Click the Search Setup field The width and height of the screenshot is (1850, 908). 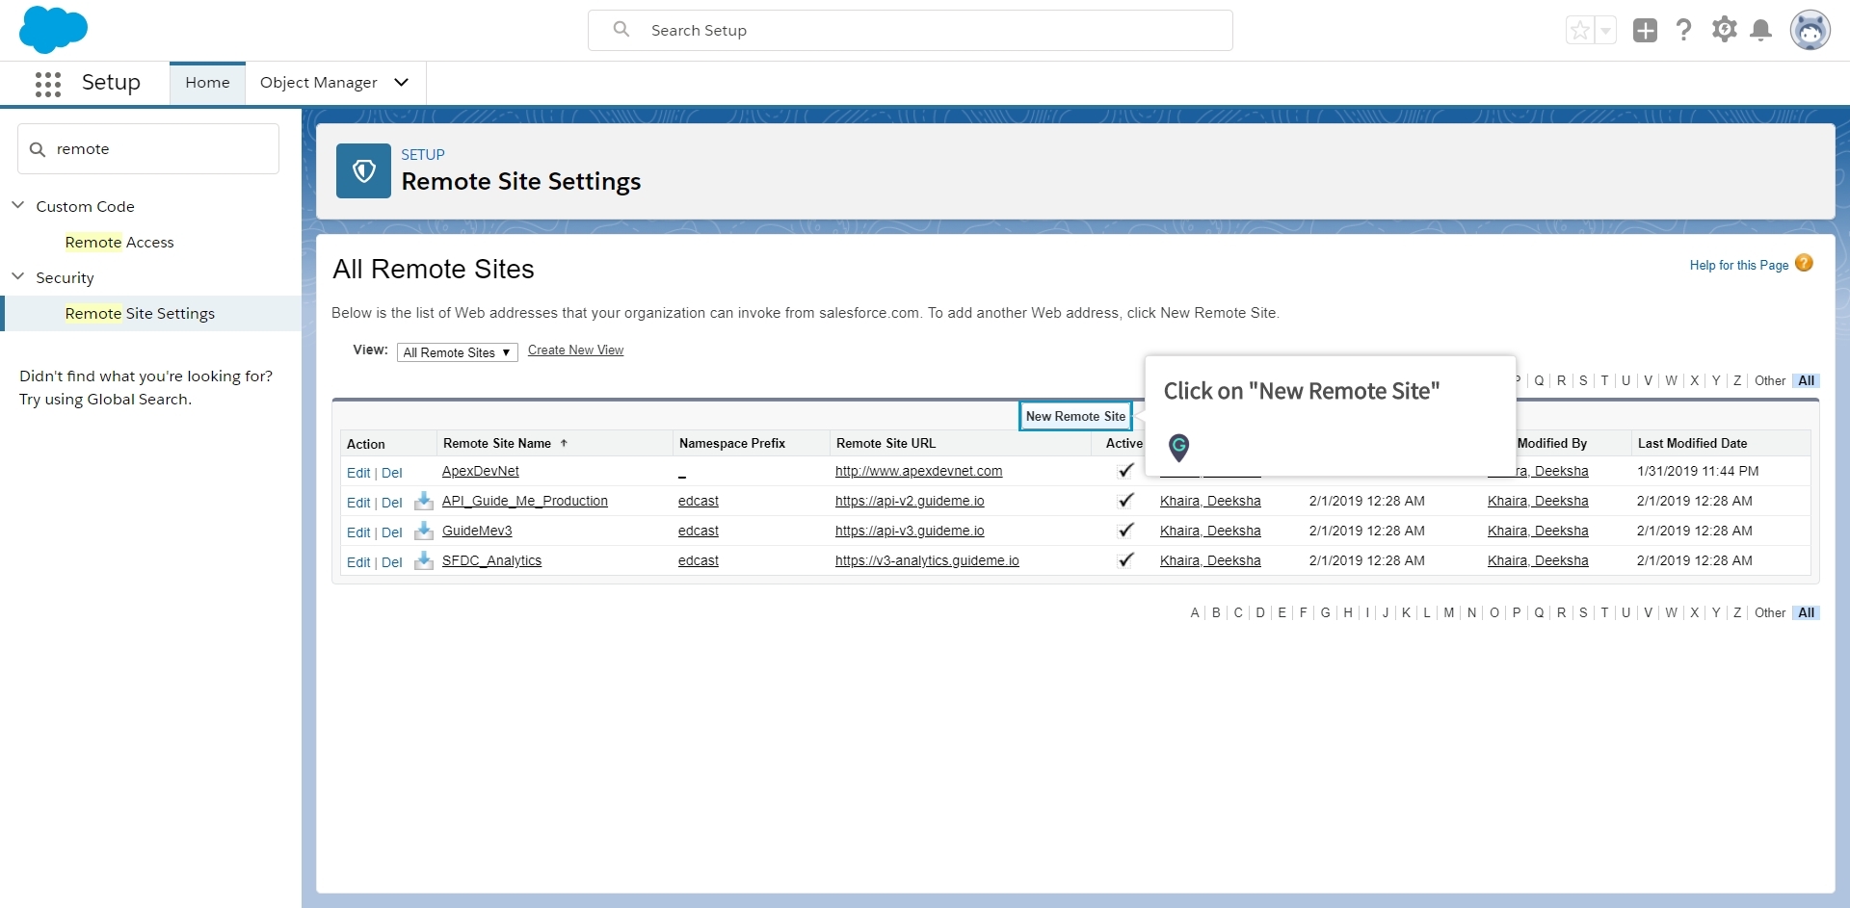pyautogui.click(x=911, y=31)
